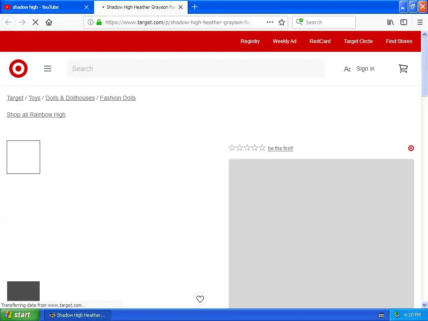Select the dark product thumbnail at bottom
This screenshot has height=321, width=428.
point(23,291)
